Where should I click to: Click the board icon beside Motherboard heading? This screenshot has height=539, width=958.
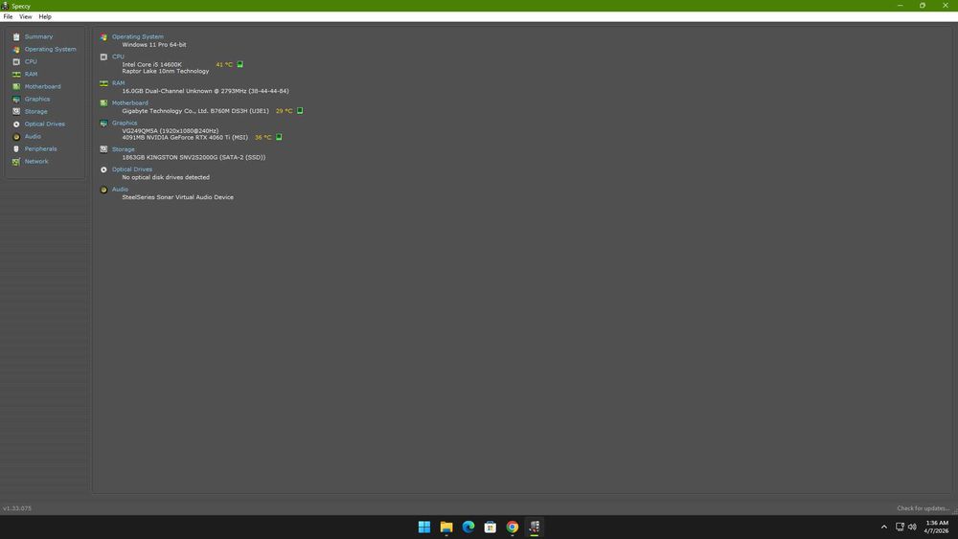click(x=103, y=103)
